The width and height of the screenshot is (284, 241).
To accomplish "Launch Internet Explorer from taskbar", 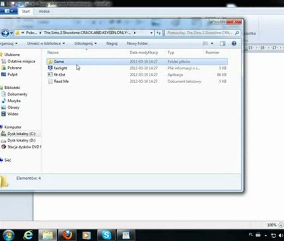I will point(28,235).
